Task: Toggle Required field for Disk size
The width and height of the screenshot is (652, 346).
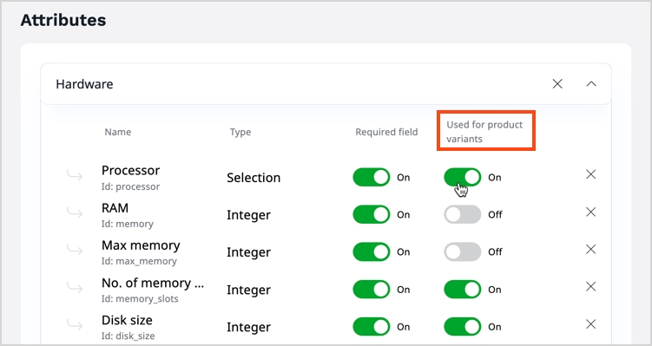Action: 372,327
